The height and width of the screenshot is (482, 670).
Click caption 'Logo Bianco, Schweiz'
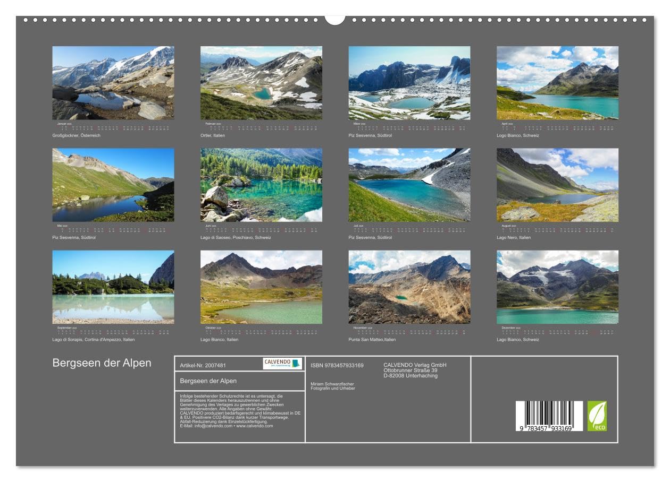point(518,135)
